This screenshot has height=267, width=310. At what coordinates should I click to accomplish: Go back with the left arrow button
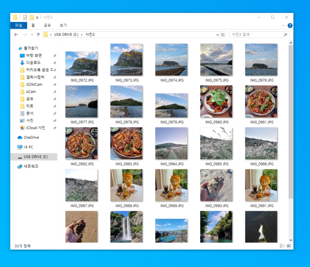pyautogui.click(x=16, y=35)
